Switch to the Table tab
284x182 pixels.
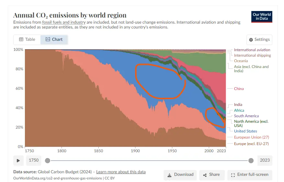27,40
